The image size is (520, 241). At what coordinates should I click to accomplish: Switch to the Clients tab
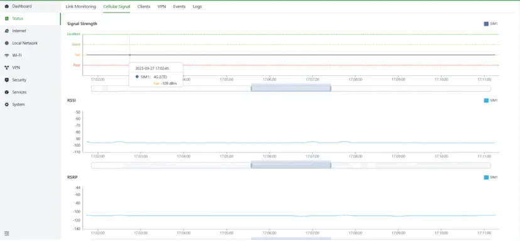pyautogui.click(x=144, y=6)
